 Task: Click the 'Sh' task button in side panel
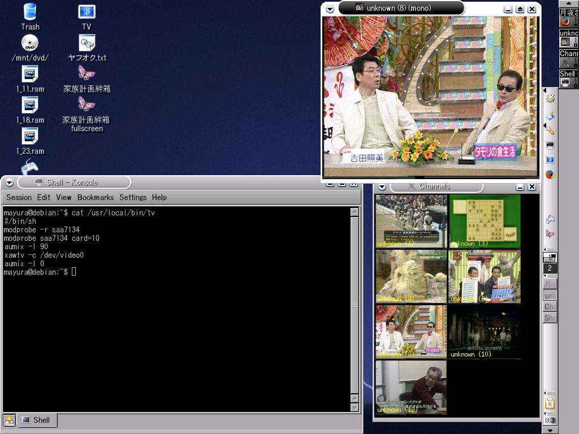pos(550,318)
